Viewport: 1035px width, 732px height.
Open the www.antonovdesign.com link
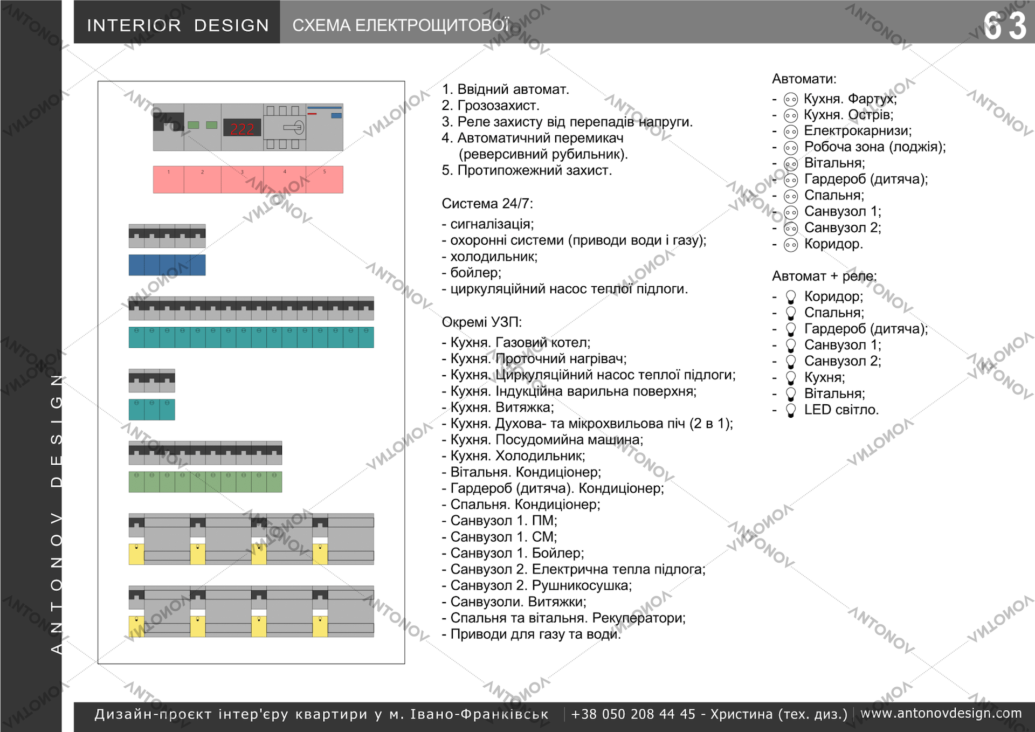pyautogui.click(x=941, y=713)
